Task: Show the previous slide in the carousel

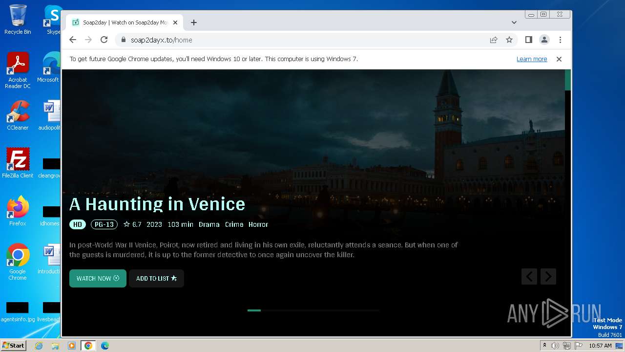Action: [529, 276]
